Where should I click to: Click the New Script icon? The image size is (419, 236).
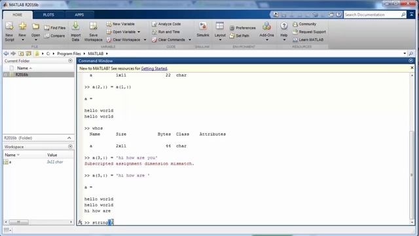tap(9, 26)
